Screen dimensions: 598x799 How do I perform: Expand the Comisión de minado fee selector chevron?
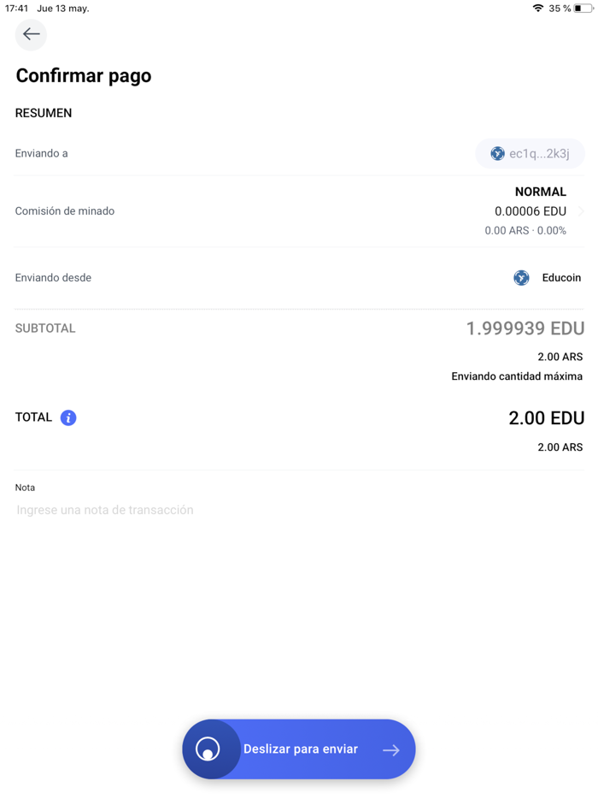tap(583, 210)
